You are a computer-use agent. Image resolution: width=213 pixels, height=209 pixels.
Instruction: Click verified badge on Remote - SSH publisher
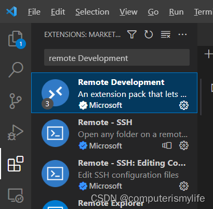coord(83,146)
